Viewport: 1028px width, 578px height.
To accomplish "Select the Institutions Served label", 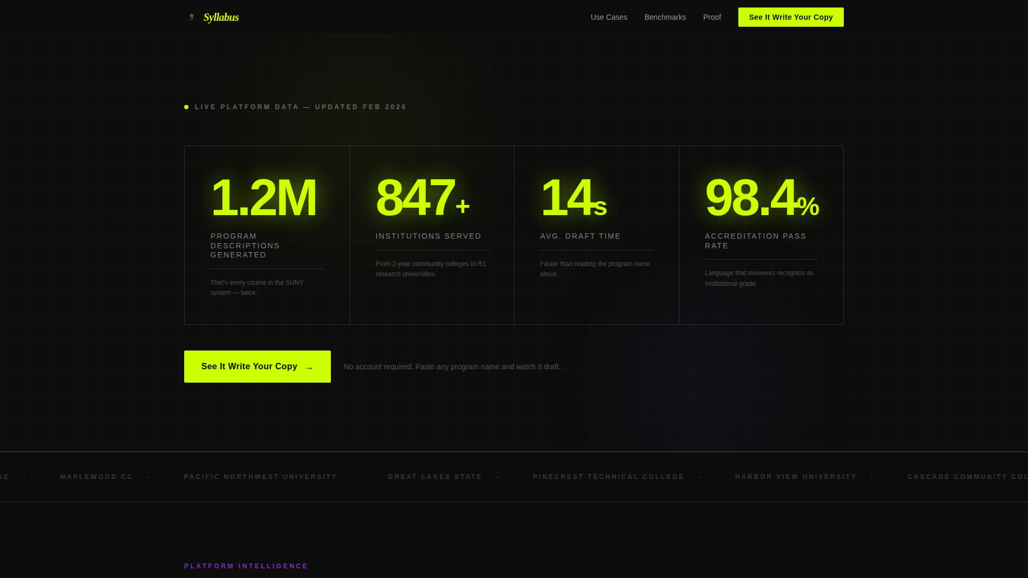I will pyautogui.click(x=428, y=236).
